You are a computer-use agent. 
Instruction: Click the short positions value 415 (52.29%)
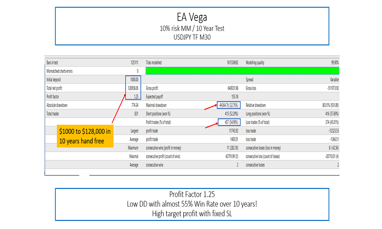click(x=232, y=114)
